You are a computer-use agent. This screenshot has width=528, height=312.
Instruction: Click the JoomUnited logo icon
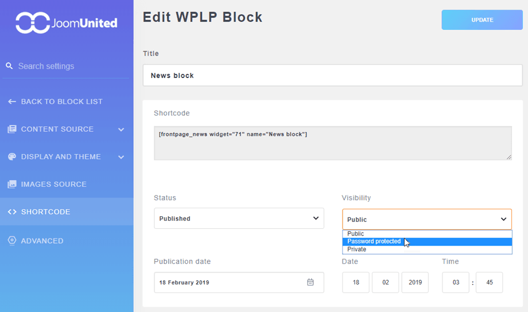click(x=33, y=23)
